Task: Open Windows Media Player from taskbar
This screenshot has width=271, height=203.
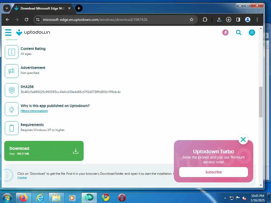Action: click(x=73, y=198)
